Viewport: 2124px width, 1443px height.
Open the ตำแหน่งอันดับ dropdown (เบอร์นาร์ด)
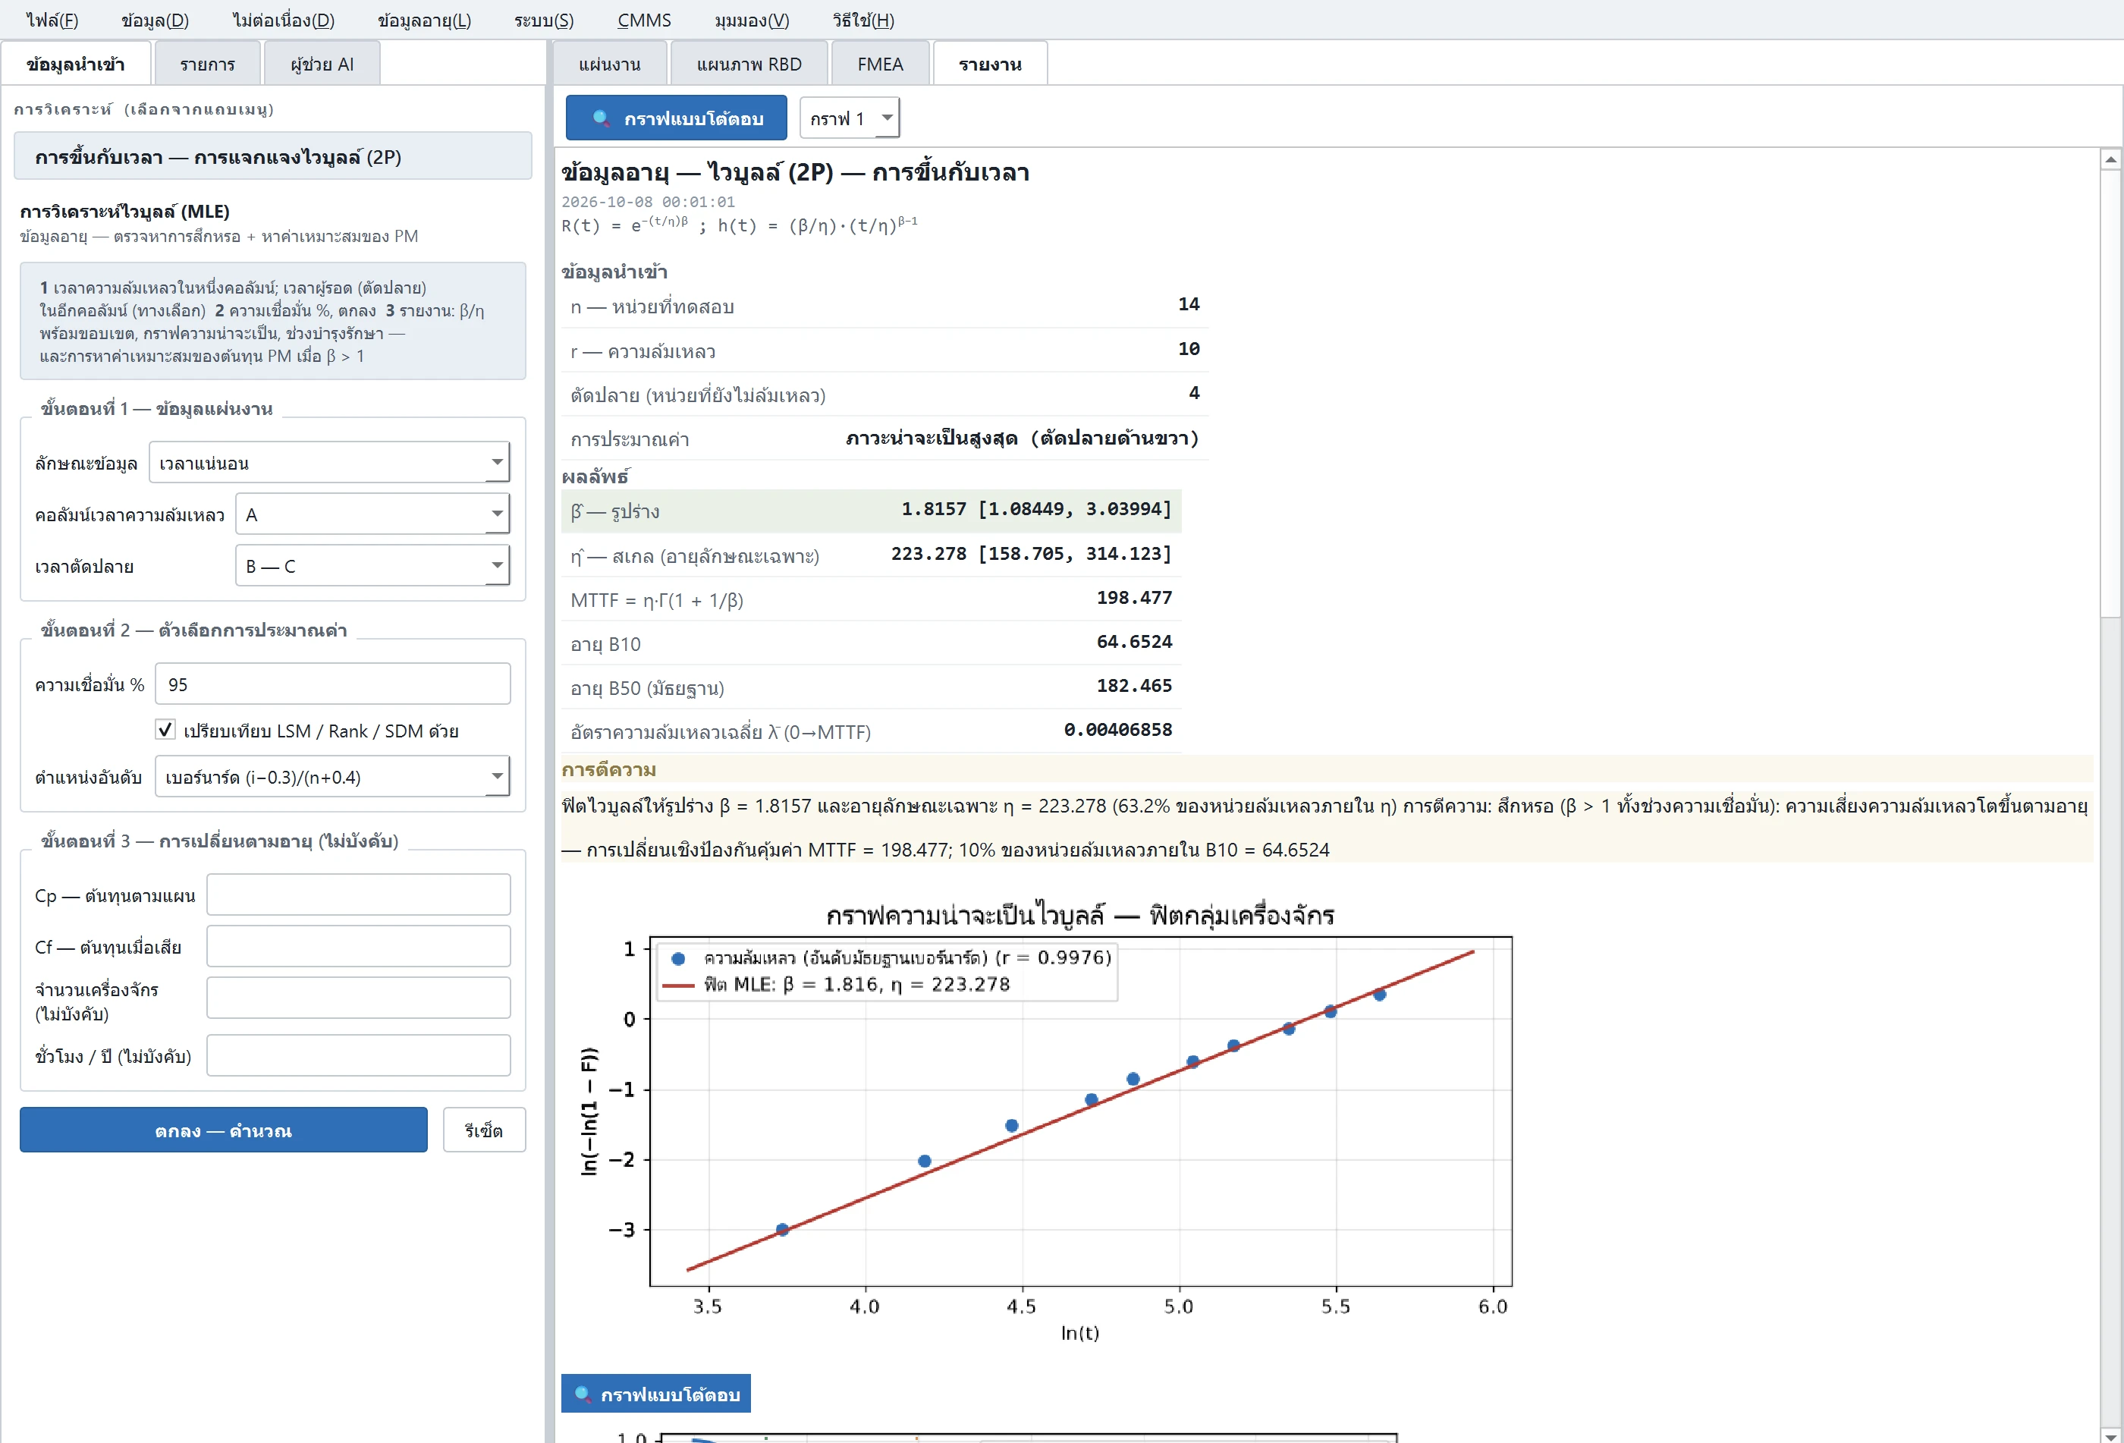coord(331,777)
